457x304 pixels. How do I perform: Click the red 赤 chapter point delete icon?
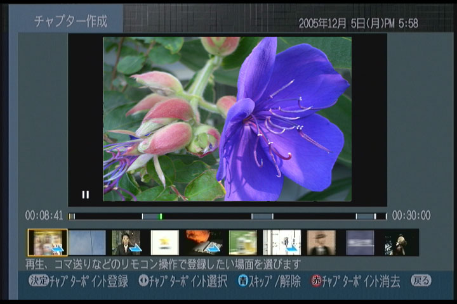click(x=315, y=281)
